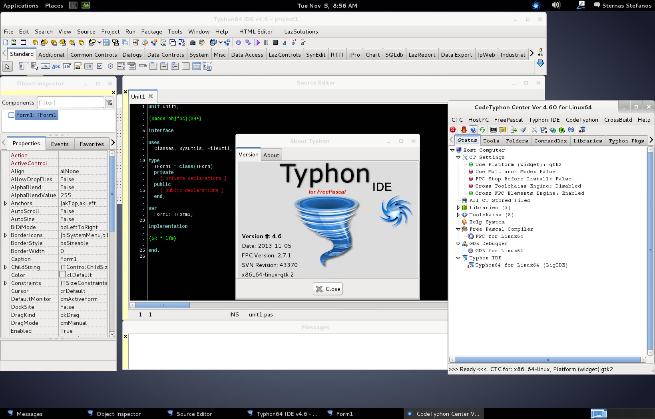
Task: Click the purple Run arrow icon
Action: point(257,42)
